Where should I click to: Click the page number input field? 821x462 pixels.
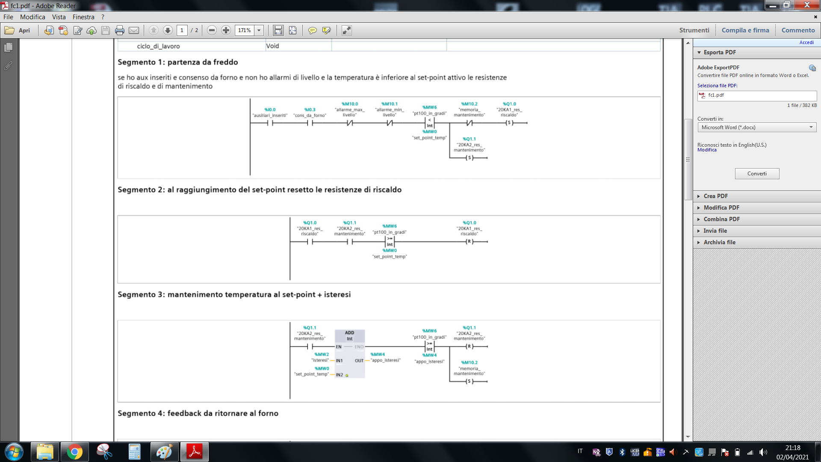point(182,30)
